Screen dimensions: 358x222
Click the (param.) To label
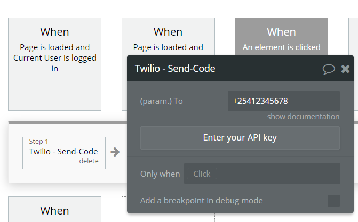click(x=162, y=101)
